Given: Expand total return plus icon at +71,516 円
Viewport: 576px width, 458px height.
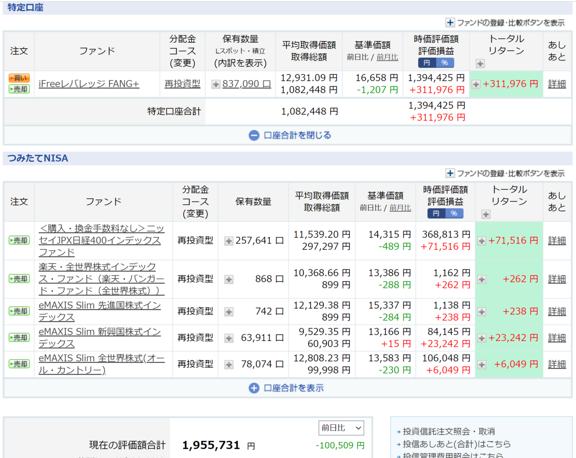Looking at the screenshot, I should (x=482, y=241).
